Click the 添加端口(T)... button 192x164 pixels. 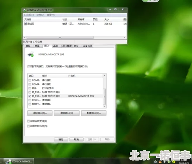click(40, 113)
